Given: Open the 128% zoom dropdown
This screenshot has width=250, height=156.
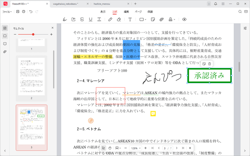Looking at the screenshot, I should [136, 148].
